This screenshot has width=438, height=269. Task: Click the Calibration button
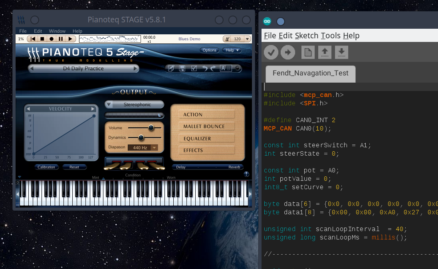(46, 167)
